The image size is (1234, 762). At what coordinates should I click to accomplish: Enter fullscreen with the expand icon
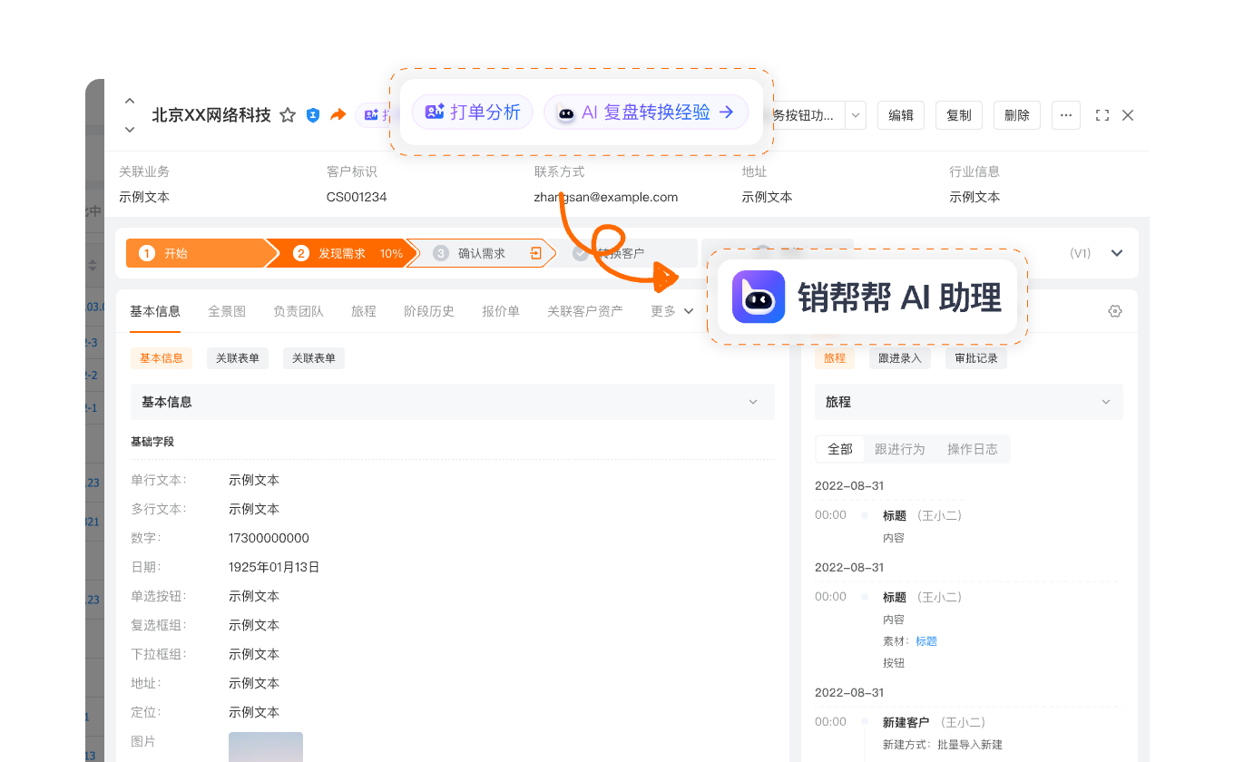click(1102, 115)
